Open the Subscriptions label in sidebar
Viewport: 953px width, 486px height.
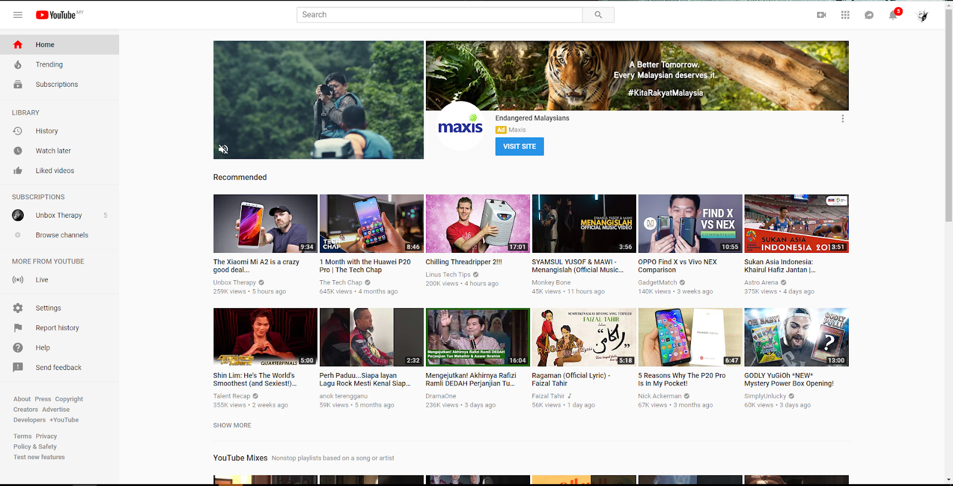click(57, 84)
